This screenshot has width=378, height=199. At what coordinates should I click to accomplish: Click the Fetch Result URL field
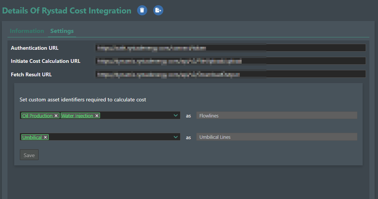pyautogui.click(x=231, y=74)
